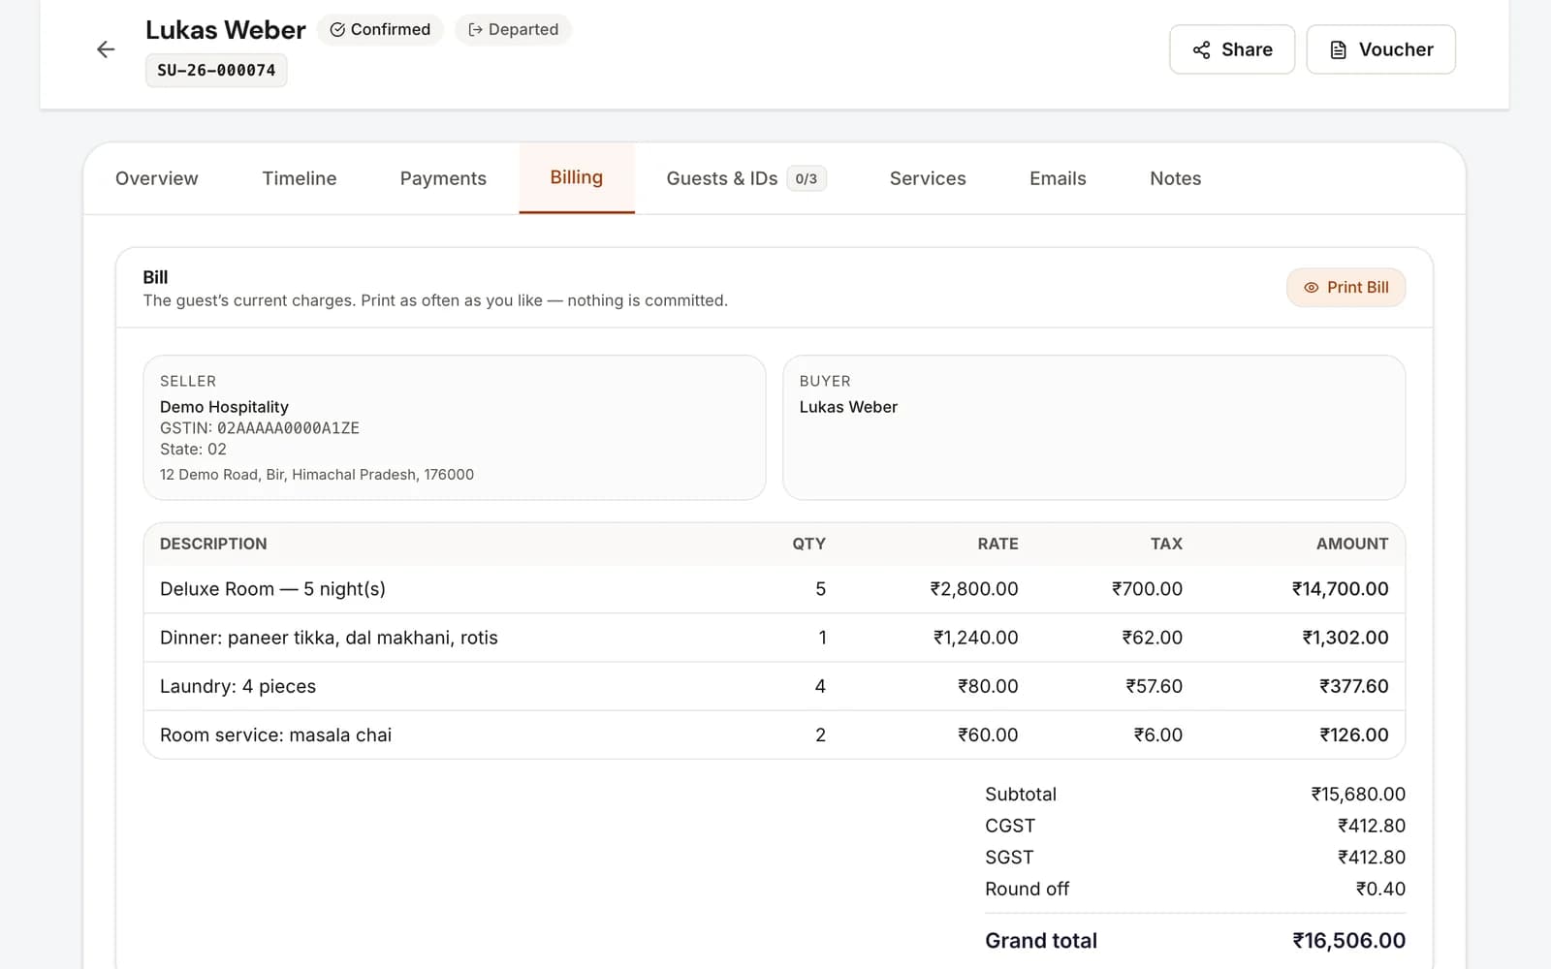Click the AMOUNT column header
The image size is (1551, 969).
point(1352,544)
